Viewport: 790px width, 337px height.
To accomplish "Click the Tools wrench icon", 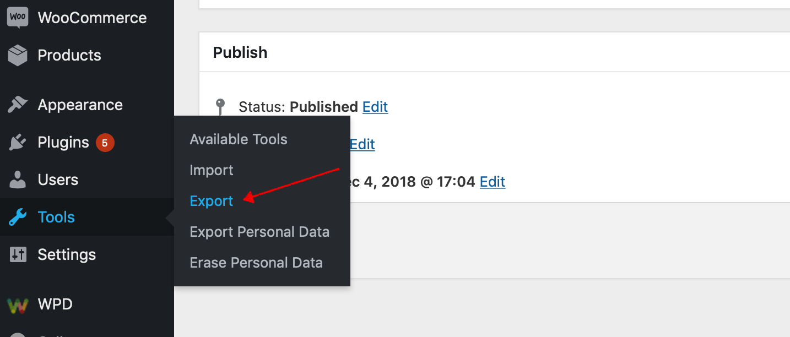I will 18,217.
